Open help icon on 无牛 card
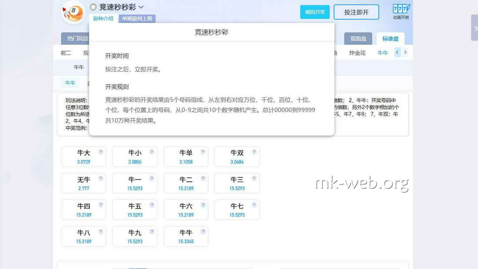478x269 pixels. [x=101, y=178]
